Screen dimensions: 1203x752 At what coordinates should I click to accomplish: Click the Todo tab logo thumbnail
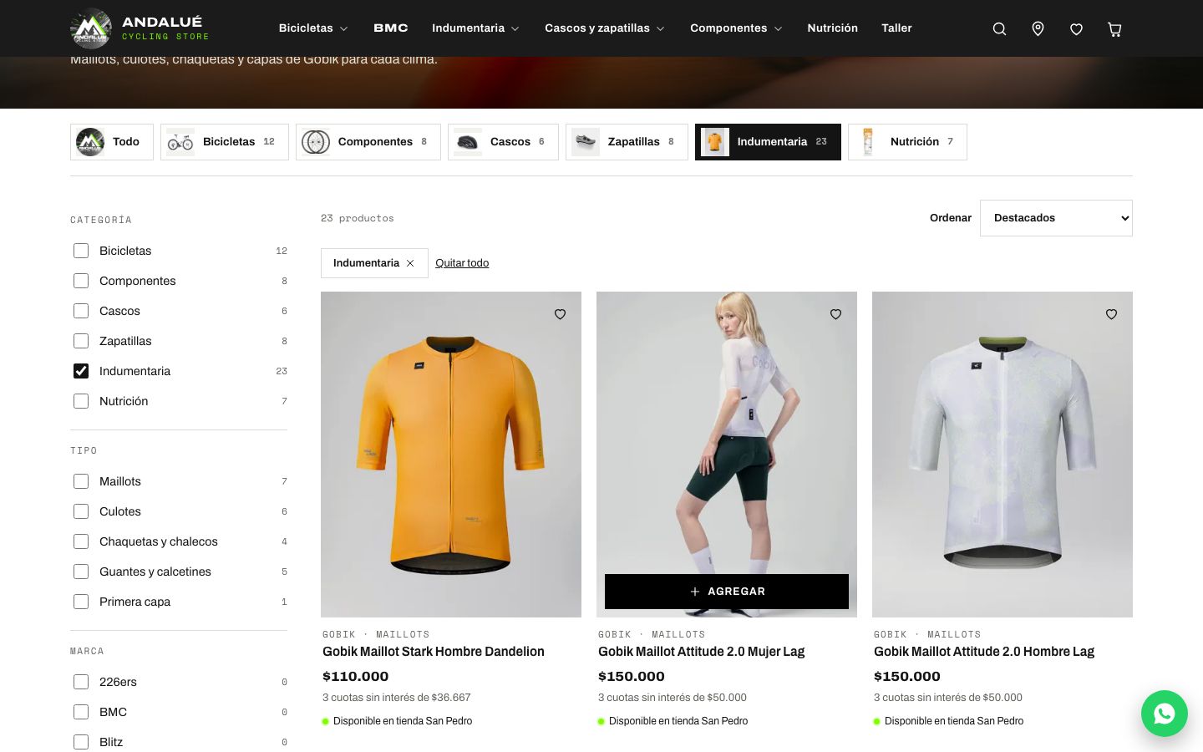tap(90, 142)
